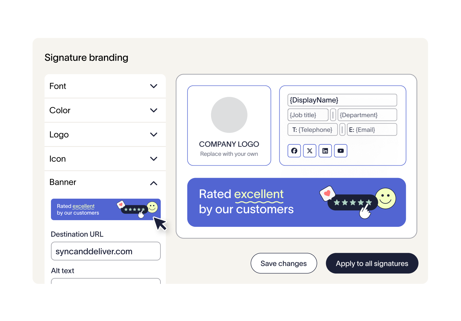Click the {Job title} placeholder field
The height and width of the screenshot is (321, 461).
point(308,115)
